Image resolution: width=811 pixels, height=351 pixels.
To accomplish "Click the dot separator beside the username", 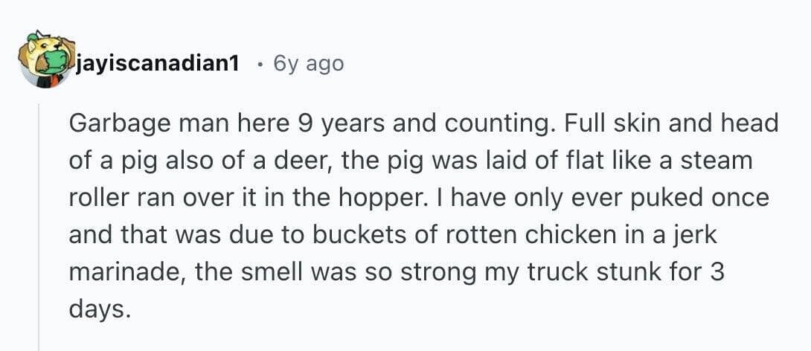I will (x=257, y=65).
